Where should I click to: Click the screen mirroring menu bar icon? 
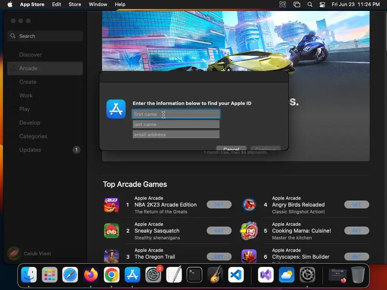pyautogui.click(x=297, y=5)
